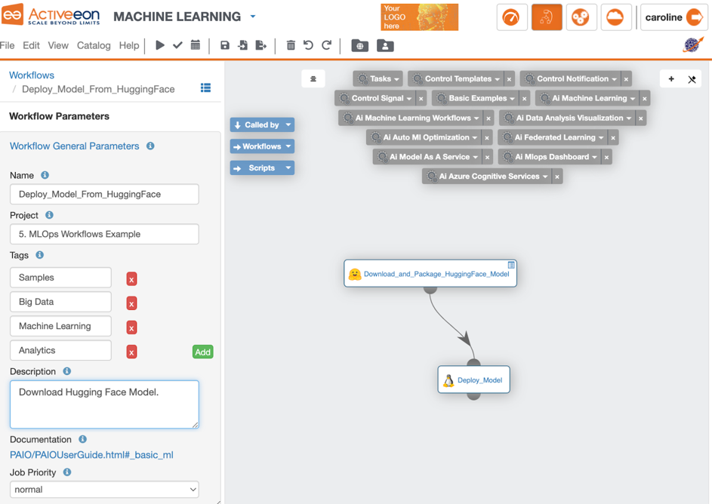
Task: Click the list view icon beside Workflows
Action: (205, 88)
